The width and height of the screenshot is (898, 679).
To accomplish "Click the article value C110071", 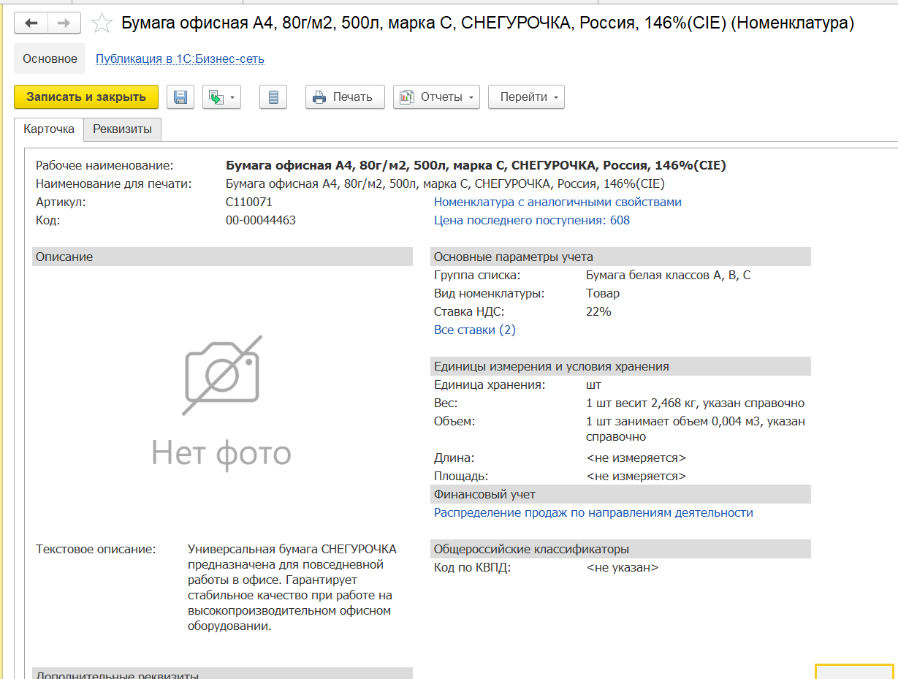I will 249,202.
